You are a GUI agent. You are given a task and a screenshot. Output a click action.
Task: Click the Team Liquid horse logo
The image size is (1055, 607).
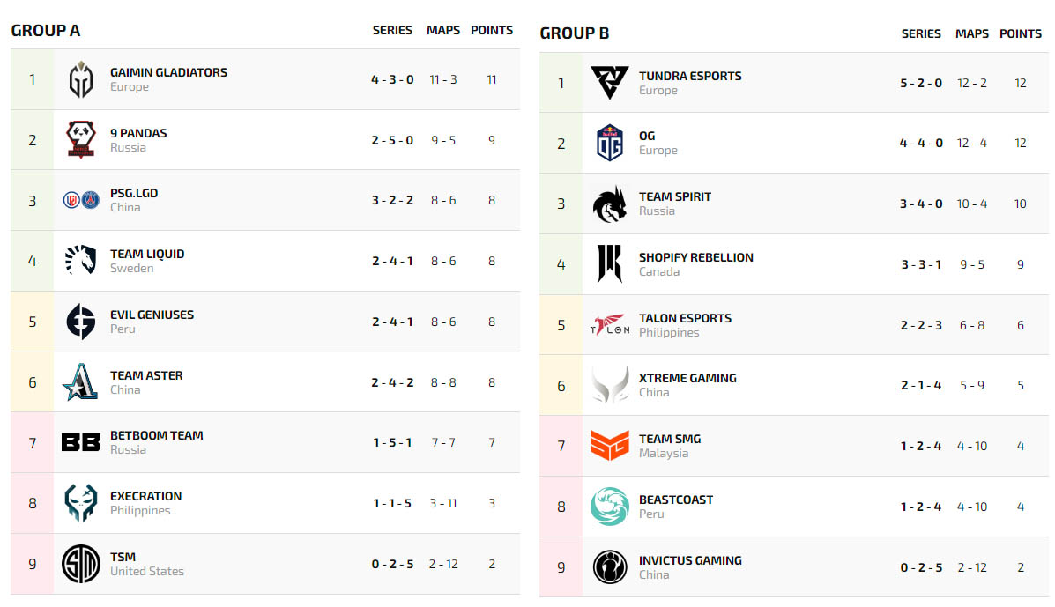tap(81, 261)
